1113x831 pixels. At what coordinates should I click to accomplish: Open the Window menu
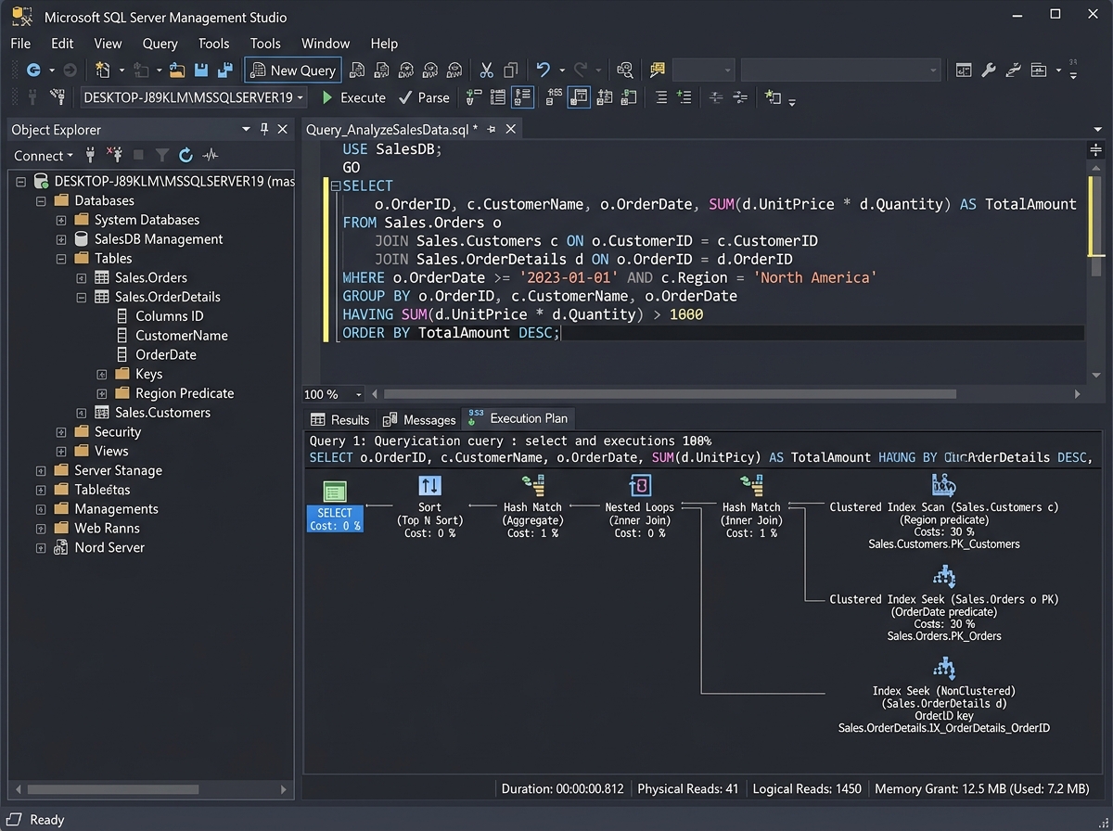(326, 43)
